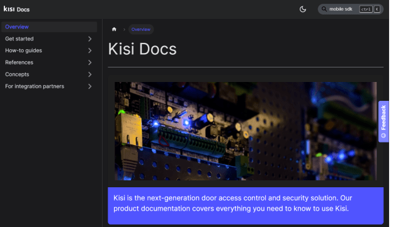403x227 pixels.
Task: Toggle dark mode with the moon icon
Action: pyautogui.click(x=303, y=9)
